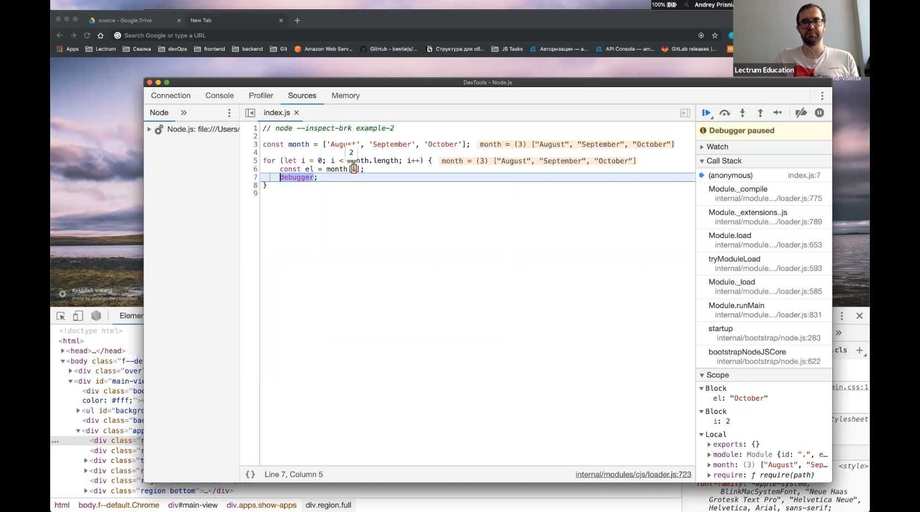The image size is (920, 512).
Task: Resume script execution in debugger
Action: pos(706,113)
